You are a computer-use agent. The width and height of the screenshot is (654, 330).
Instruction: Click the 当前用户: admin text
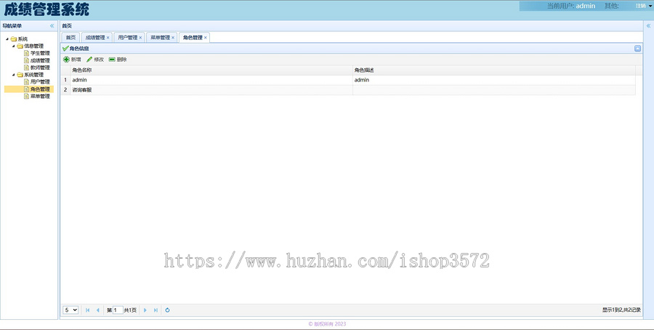point(571,6)
